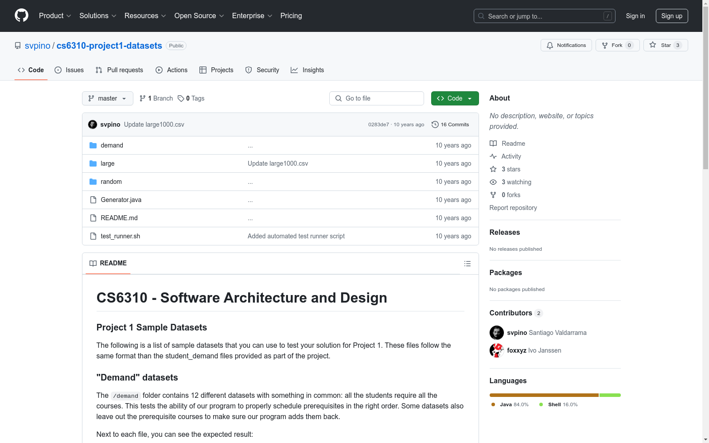Viewport: 709px width, 443px height.
Task: Click the repository book icon beside svpino
Action: tap(18, 46)
